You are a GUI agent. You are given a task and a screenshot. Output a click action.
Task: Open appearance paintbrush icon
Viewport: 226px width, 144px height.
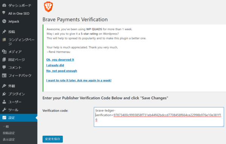pos(4,86)
